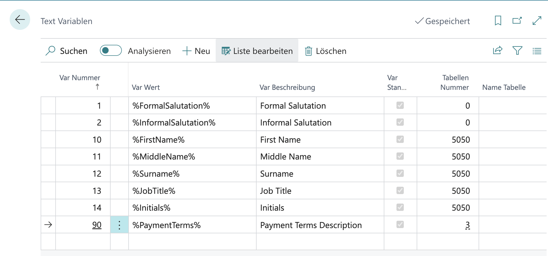Toggle checkbox in Surname row
Image resolution: width=548 pixels, height=256 pixels.
tap(400, 173)
